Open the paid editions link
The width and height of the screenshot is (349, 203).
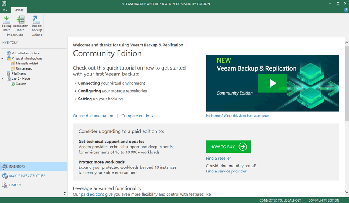[92, 194]
